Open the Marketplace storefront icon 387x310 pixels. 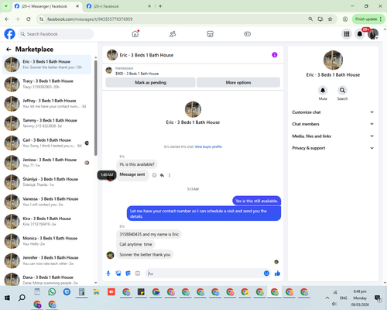210,34
